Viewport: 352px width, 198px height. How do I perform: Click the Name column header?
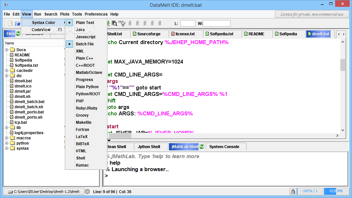tap(34, 43)
